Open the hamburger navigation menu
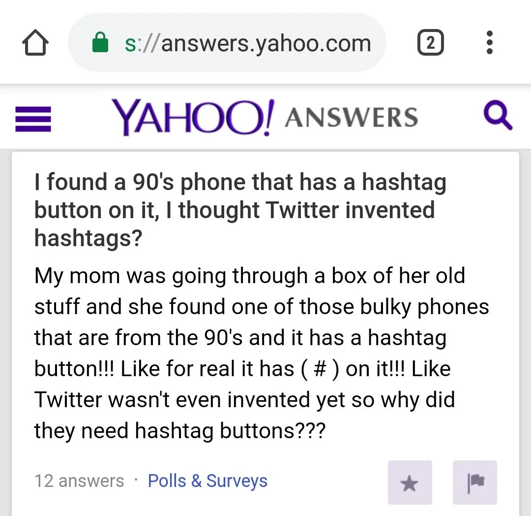Viewport: 531px width, 516px height. click(32, 119)
